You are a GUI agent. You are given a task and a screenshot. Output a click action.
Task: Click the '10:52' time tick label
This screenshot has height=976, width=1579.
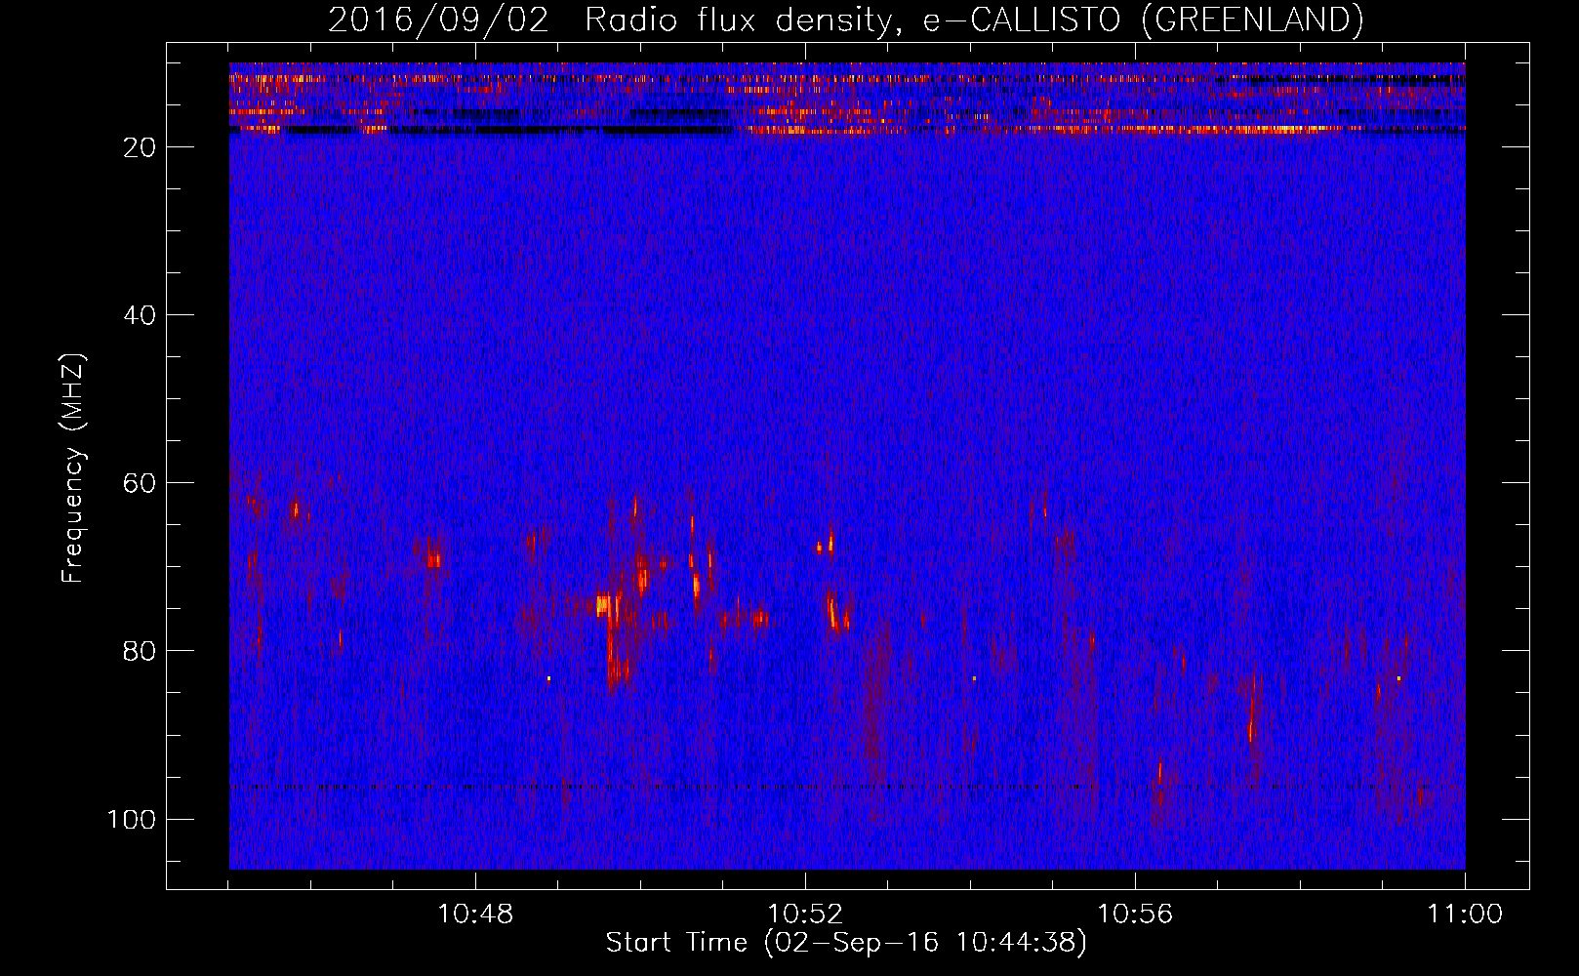point(805,915)
